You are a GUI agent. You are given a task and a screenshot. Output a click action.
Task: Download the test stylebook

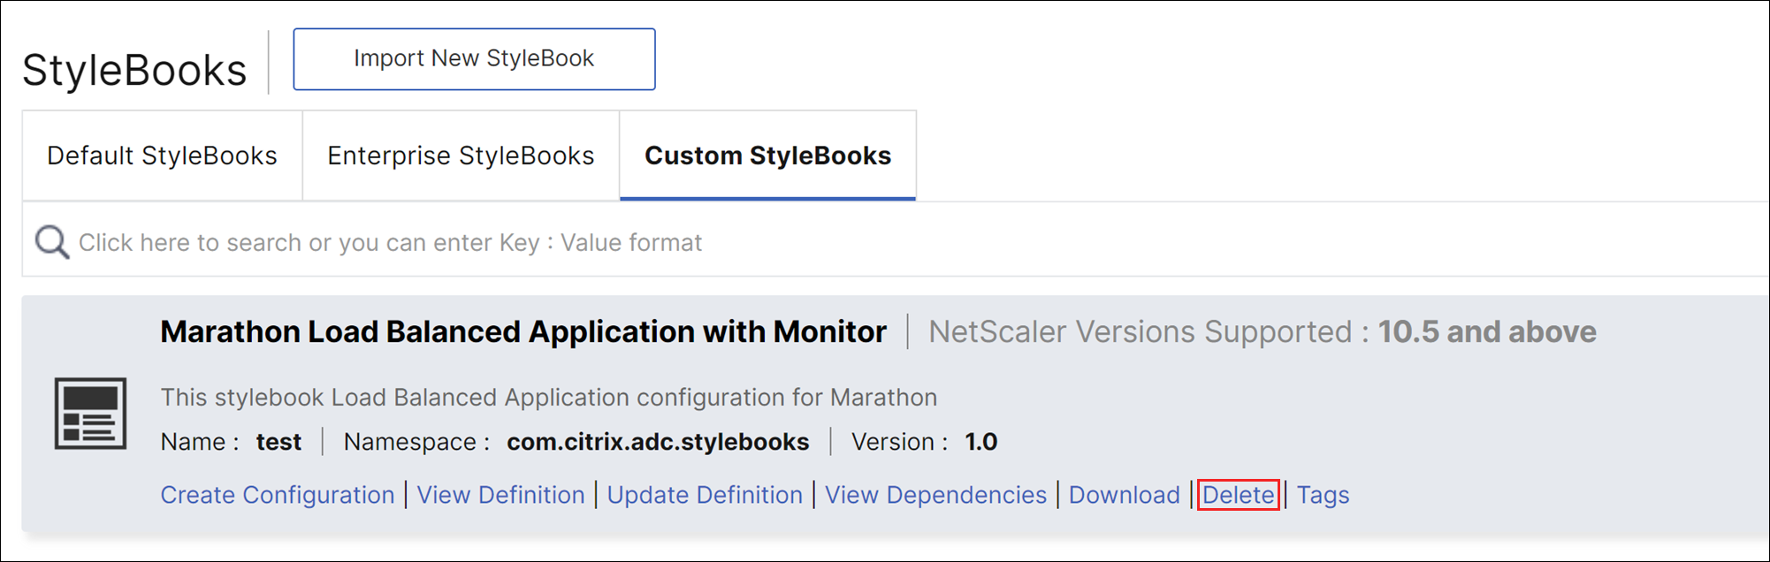pyautogui.click(x=1124, y=495)
